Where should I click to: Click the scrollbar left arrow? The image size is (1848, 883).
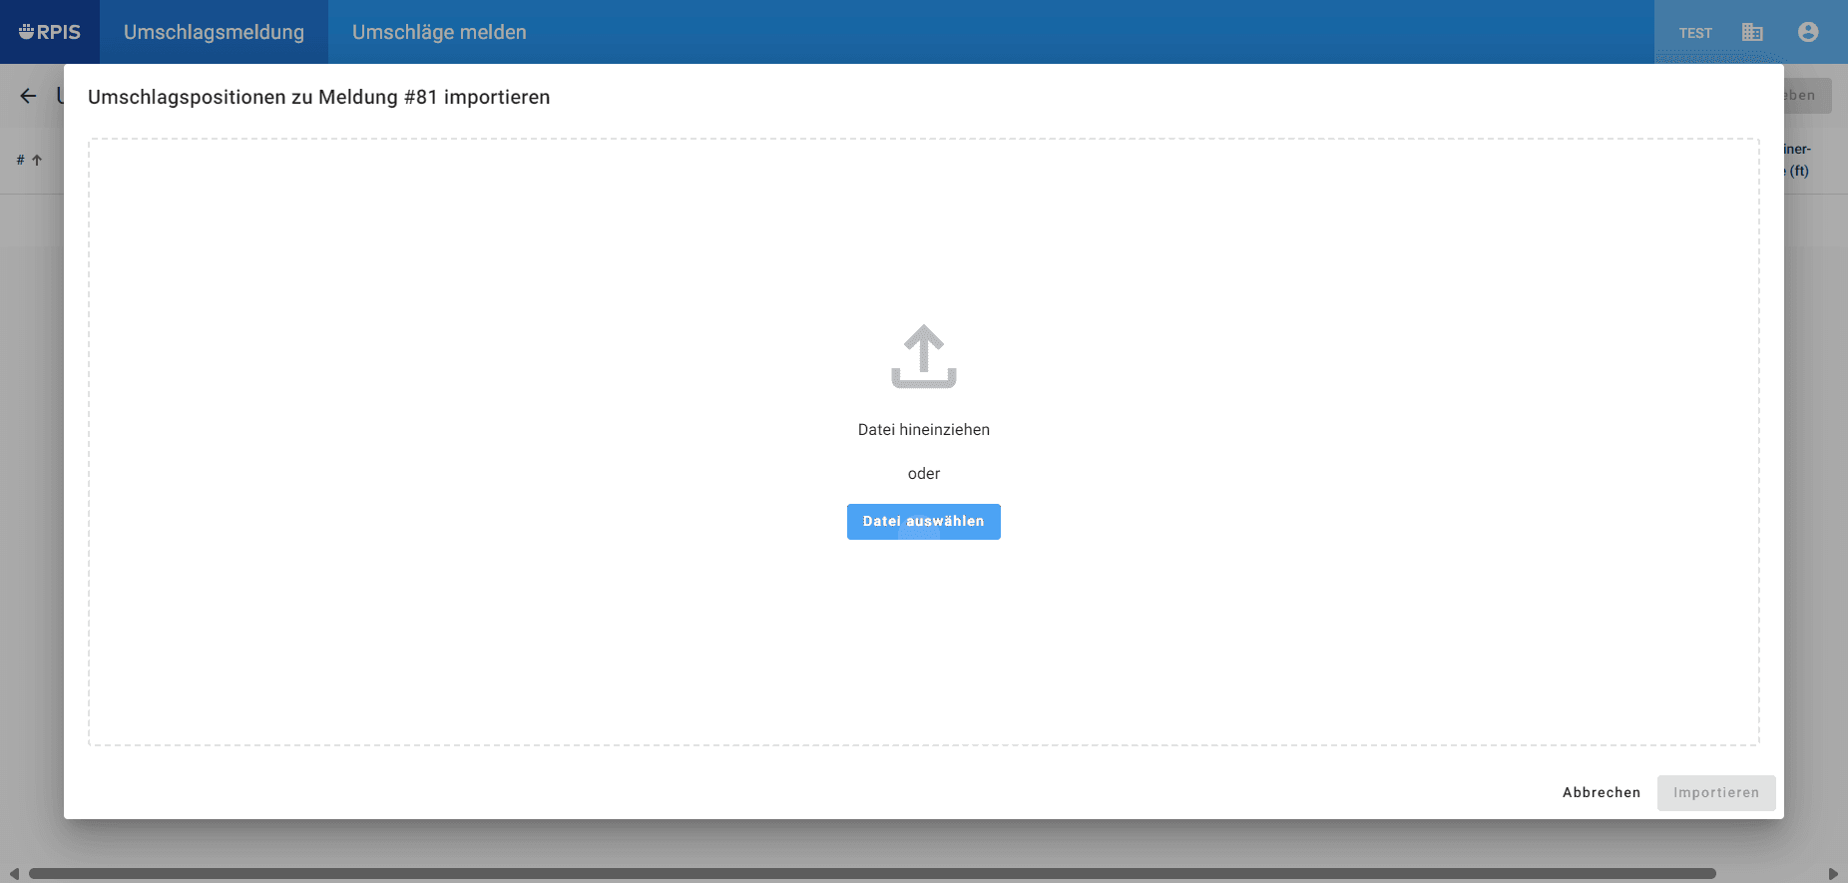[14, 874]
